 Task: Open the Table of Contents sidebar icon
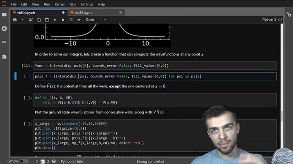[4, 43]
